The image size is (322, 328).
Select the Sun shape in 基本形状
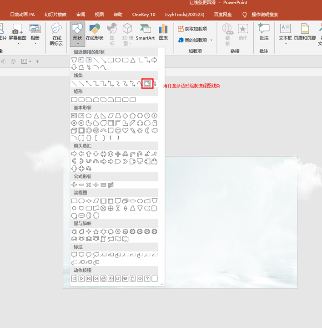coord(140,131)
